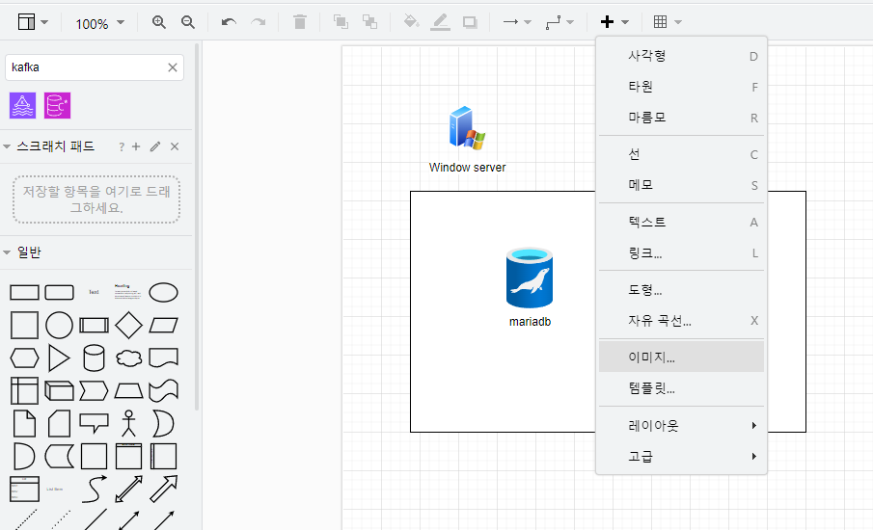
Task: Select the callout speech bubble shape
Action: tap(94, 423)
